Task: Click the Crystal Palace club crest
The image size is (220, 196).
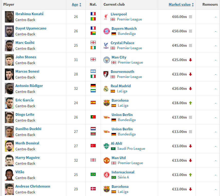Action: click(106, 46)
